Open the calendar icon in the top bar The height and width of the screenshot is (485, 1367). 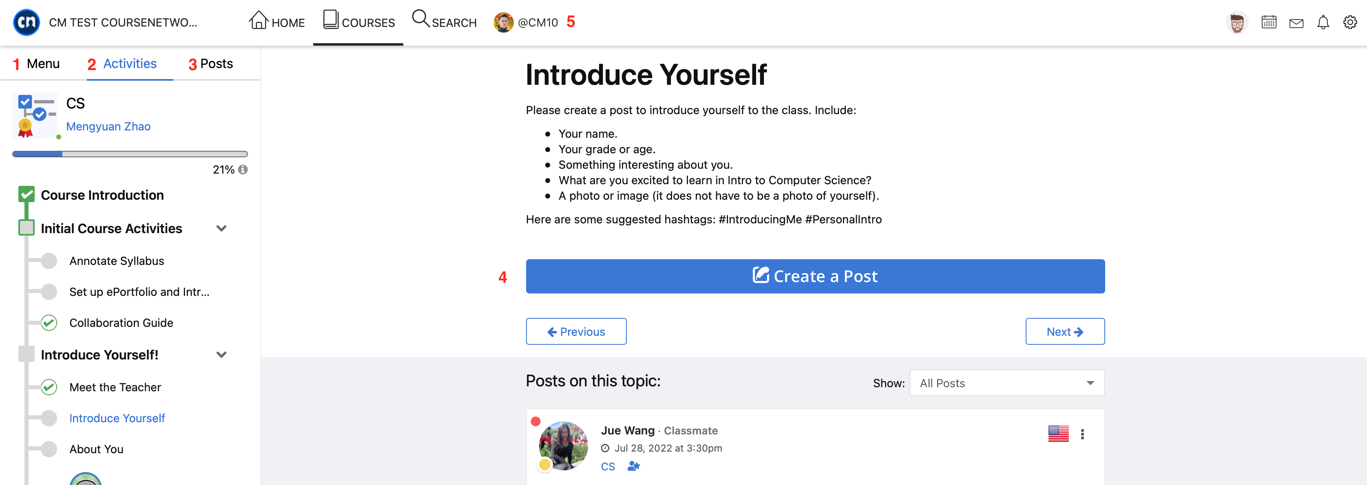[1269, 22]
